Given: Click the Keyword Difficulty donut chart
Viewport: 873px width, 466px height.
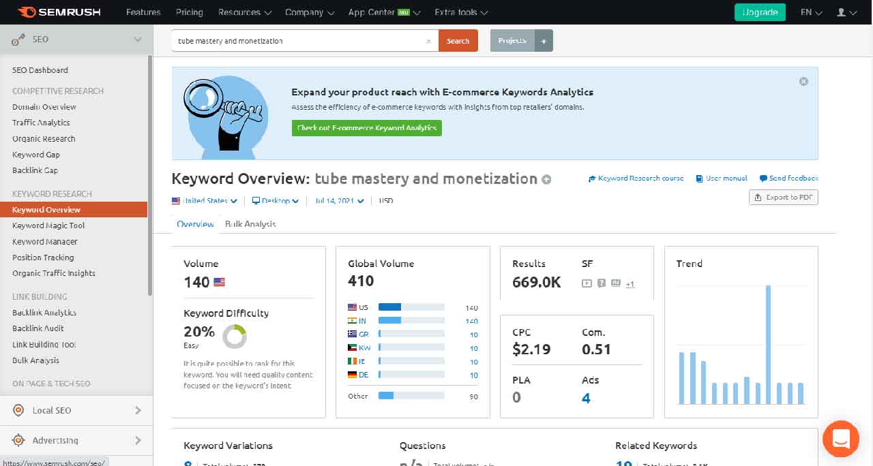Looking at the screenshot, I should pyautogui.click(x=235, y=337).
